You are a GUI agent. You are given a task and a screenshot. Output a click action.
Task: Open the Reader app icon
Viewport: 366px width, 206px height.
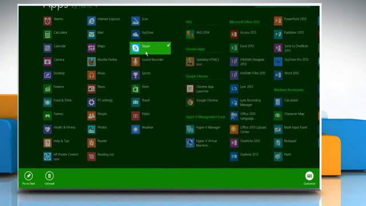(91, 143)
